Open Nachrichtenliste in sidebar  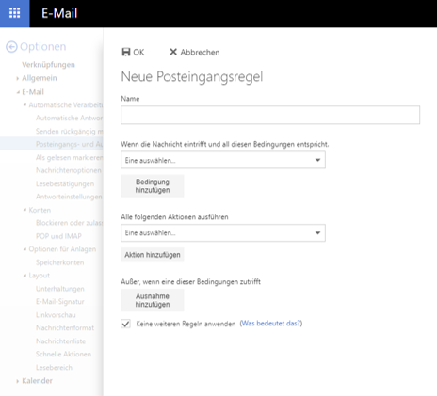[x=60, y=341]
